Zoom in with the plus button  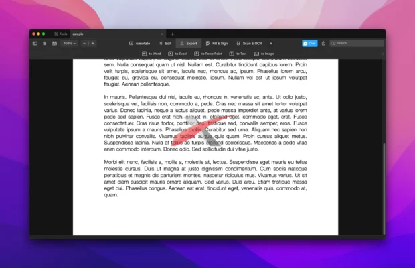93,43
